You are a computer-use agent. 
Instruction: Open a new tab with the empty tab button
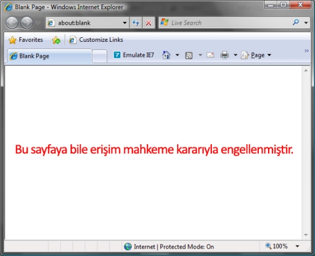pyautogui.click(x=100, y=57)
